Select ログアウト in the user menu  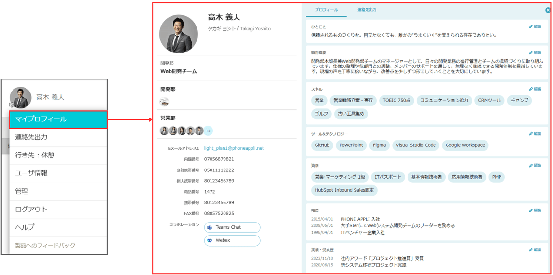58,210
